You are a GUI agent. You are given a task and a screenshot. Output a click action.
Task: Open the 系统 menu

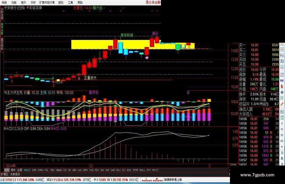5,3
